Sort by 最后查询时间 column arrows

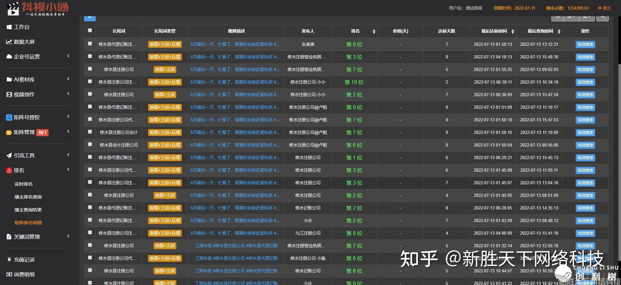click(x=559, y=31)
